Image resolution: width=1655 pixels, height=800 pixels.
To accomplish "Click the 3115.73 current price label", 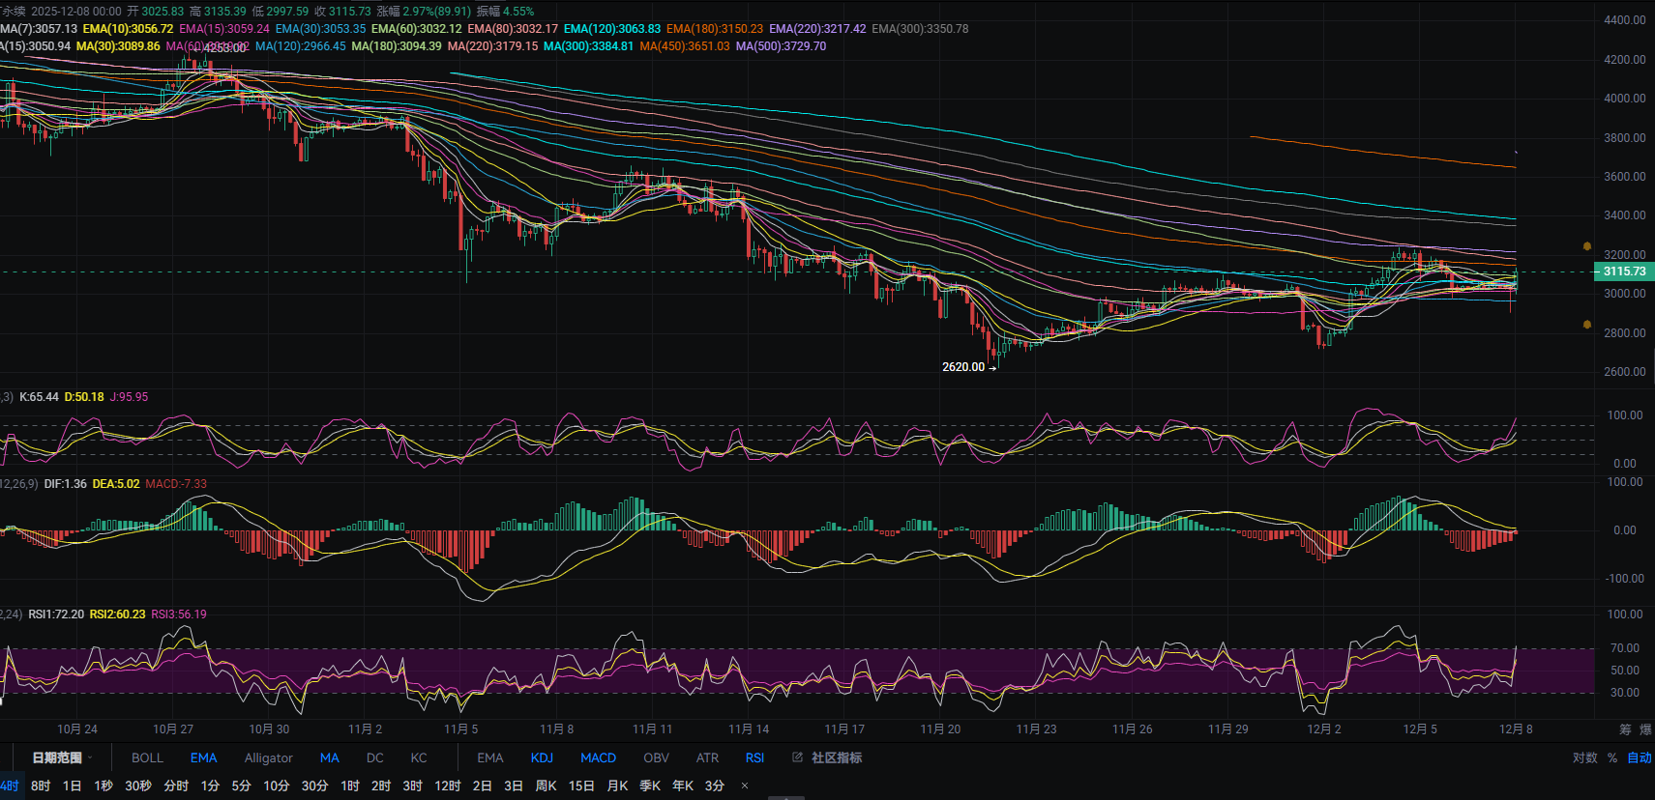I will click(x=1623, y=271).
